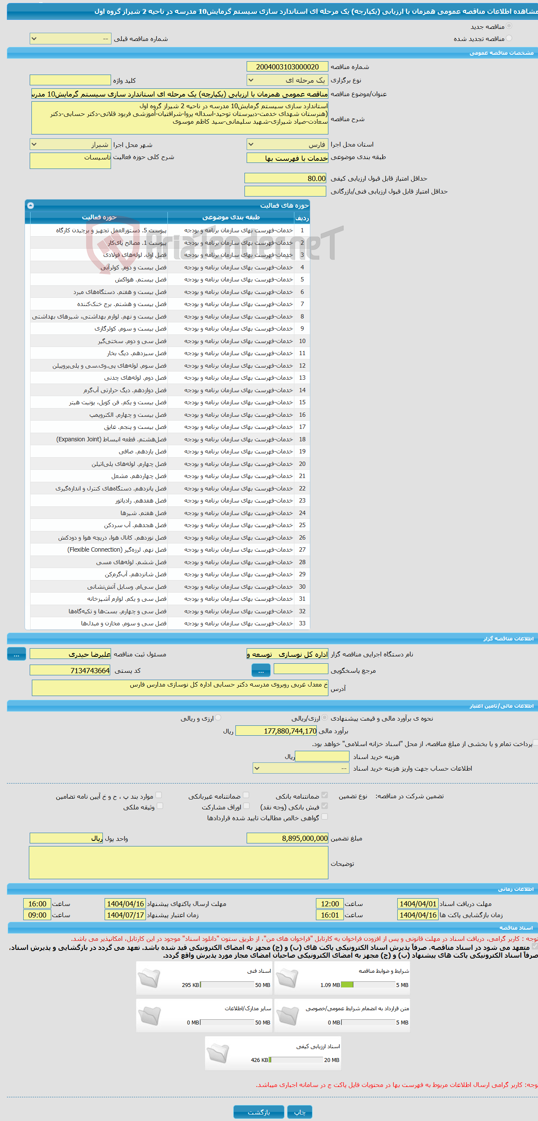Open the other documents/information folder icon

pyautogui.click(x=149, y=1015)
